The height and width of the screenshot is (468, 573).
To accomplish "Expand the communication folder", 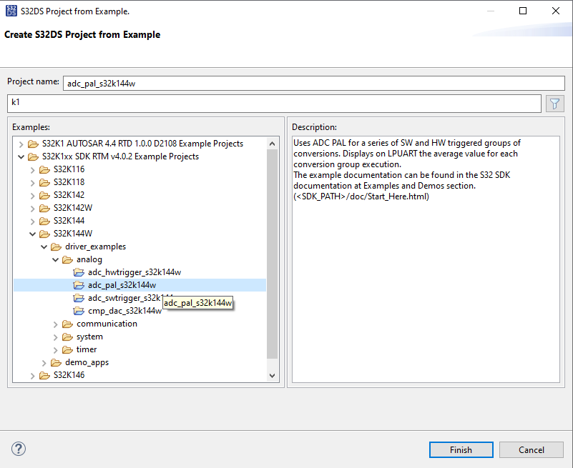I will (56, 324).
